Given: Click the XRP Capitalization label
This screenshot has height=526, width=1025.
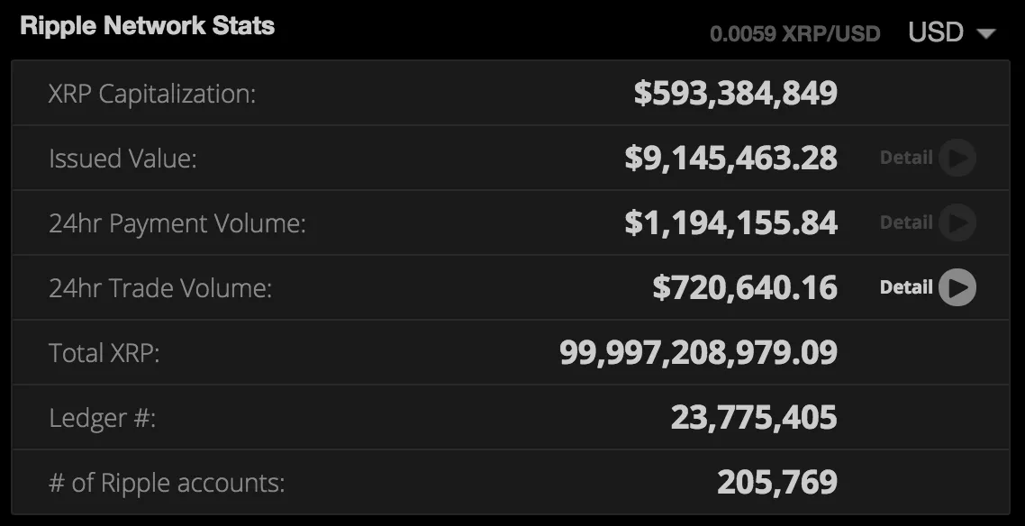Looking at the screenshot, I should [152, 94].
